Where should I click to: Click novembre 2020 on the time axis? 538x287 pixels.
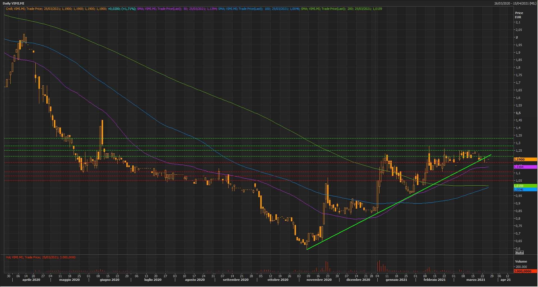click(319, 280)
